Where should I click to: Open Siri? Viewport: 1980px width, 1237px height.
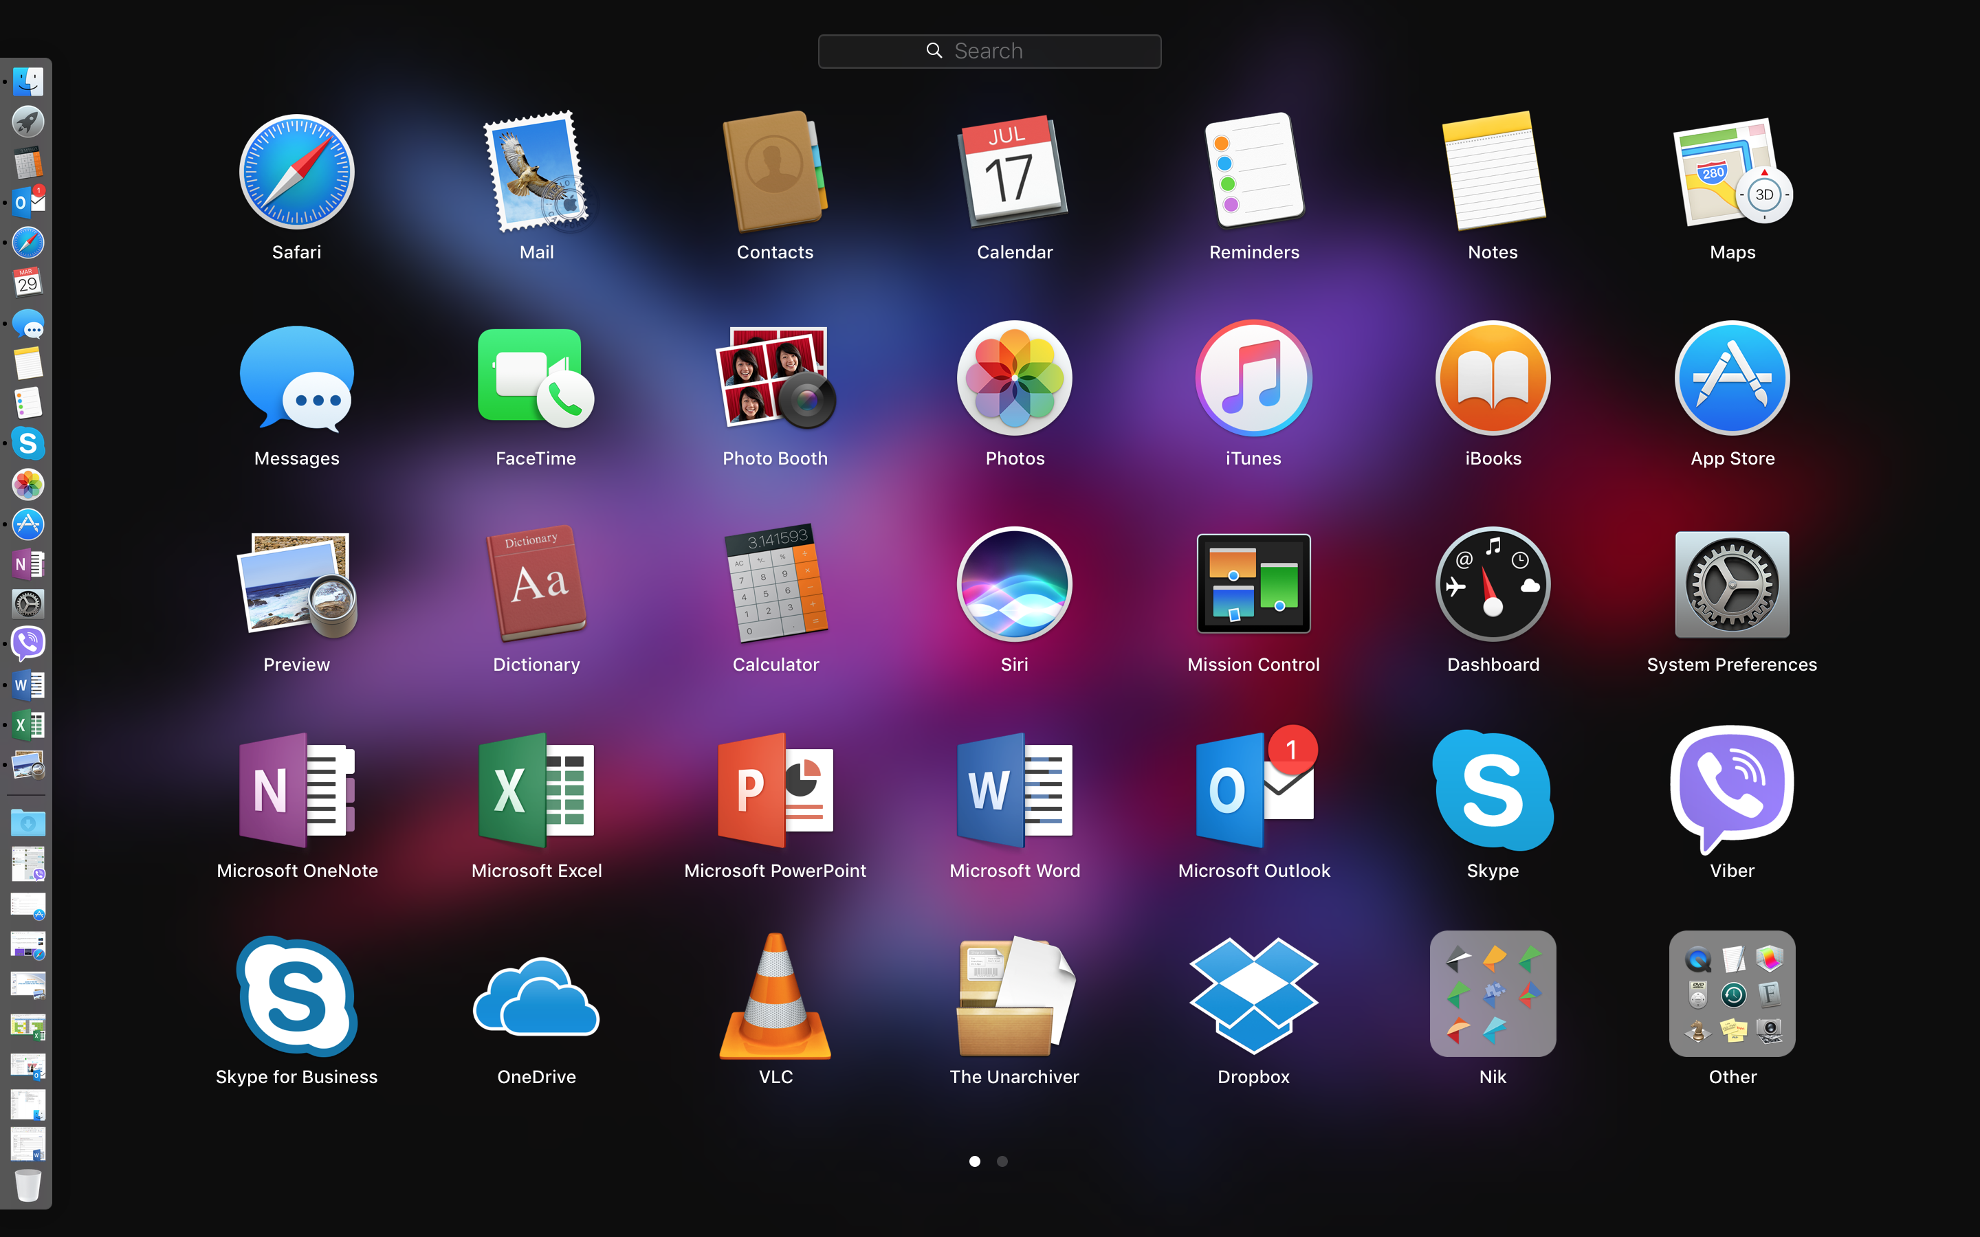(1015, 584)
